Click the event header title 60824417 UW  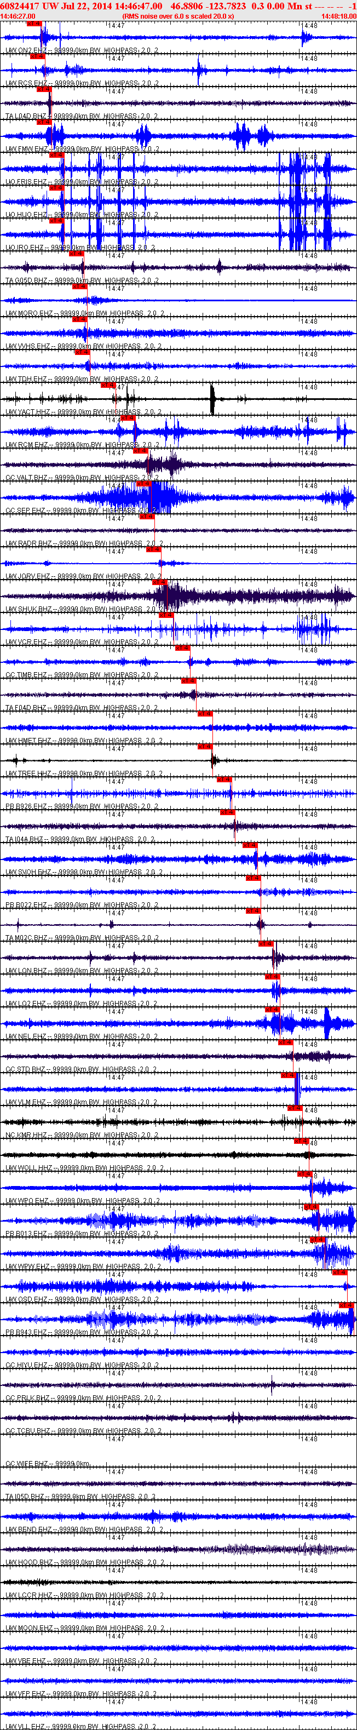pos(29,6)
